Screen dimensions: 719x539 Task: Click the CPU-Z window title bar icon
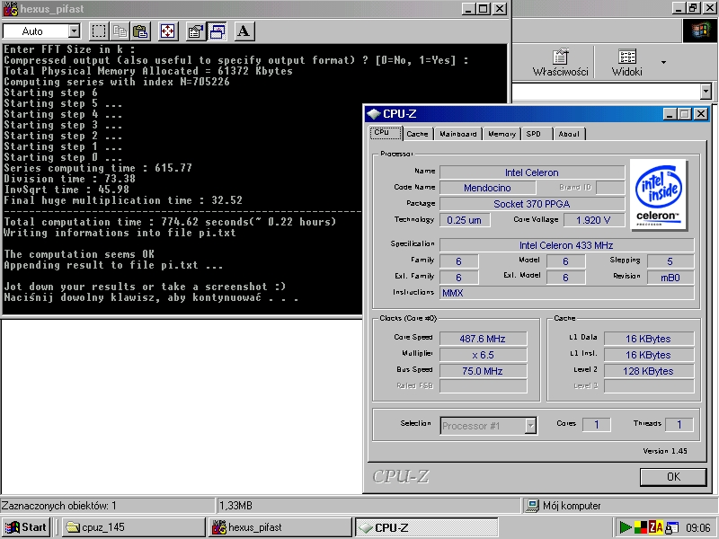[x=374, y=114]
